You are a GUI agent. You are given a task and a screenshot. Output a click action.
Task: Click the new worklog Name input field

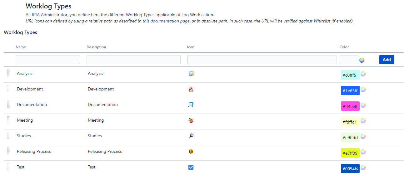[48, 60]
